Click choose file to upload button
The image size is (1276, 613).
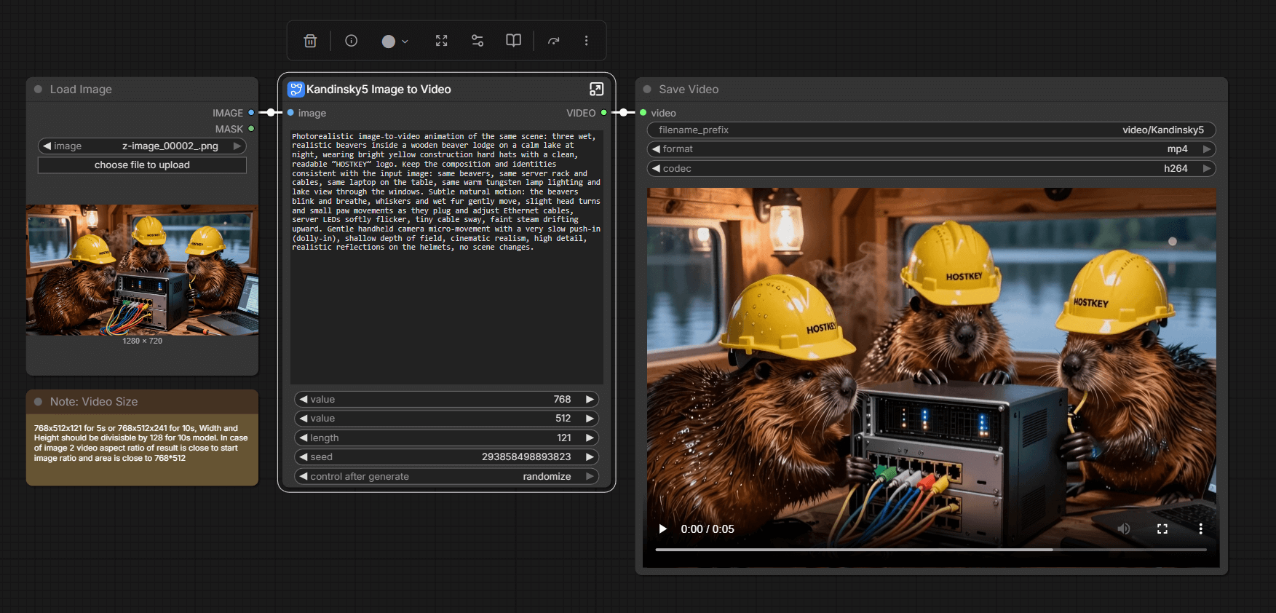(142, 165)
